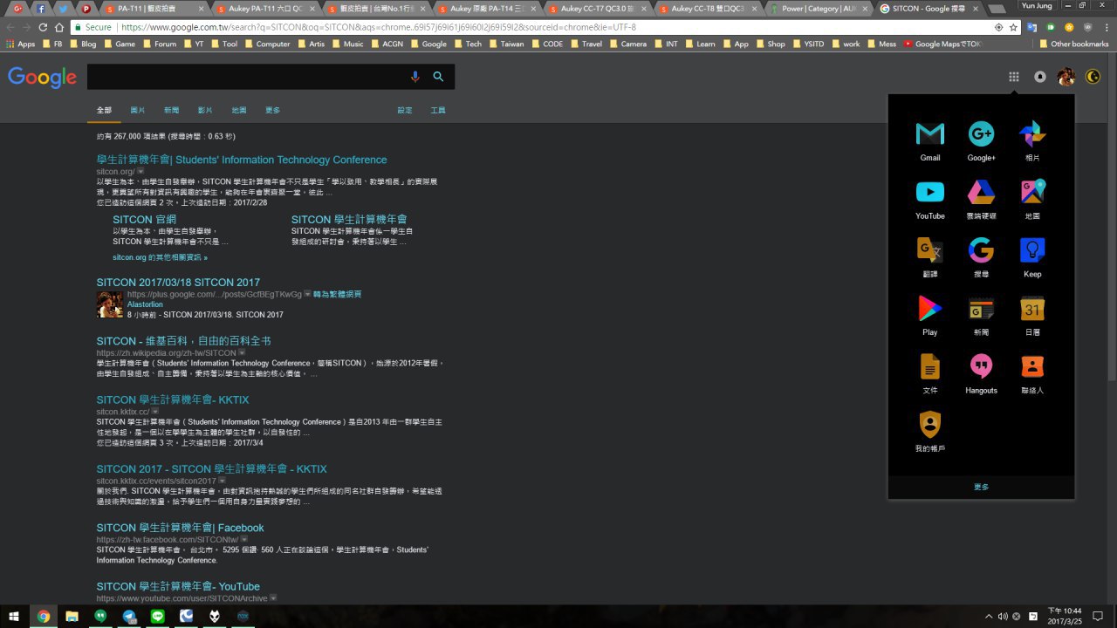
Task: Open the Windows Start menu
Action: [15, 616]
